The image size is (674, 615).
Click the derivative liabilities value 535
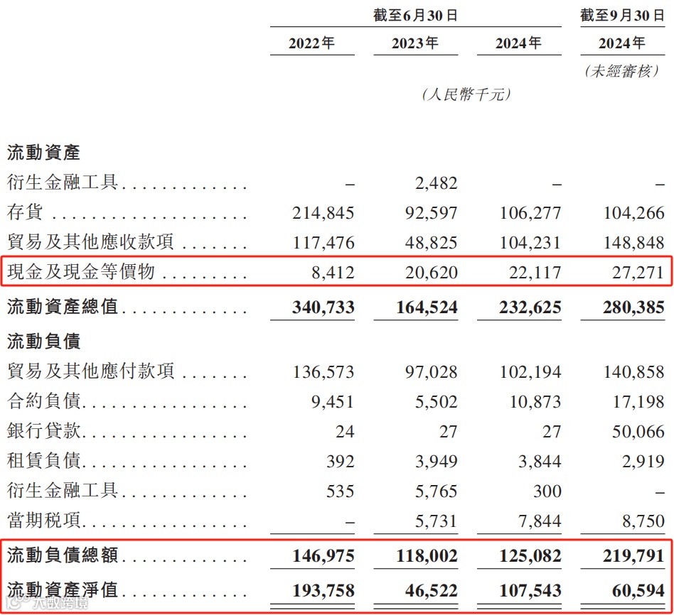(340, 491)
